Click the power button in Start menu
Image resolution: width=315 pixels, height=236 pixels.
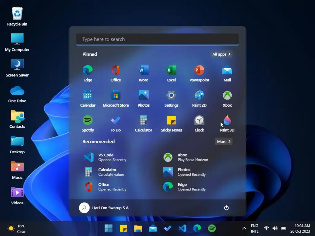(226, 208)
